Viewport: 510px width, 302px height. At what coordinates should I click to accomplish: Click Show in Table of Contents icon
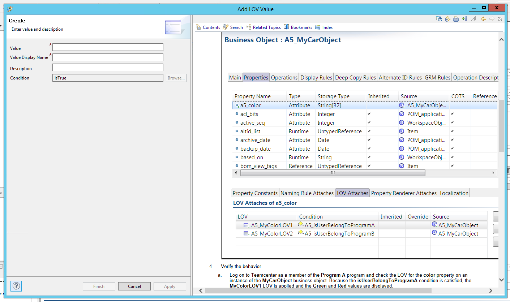pos(447,19)
